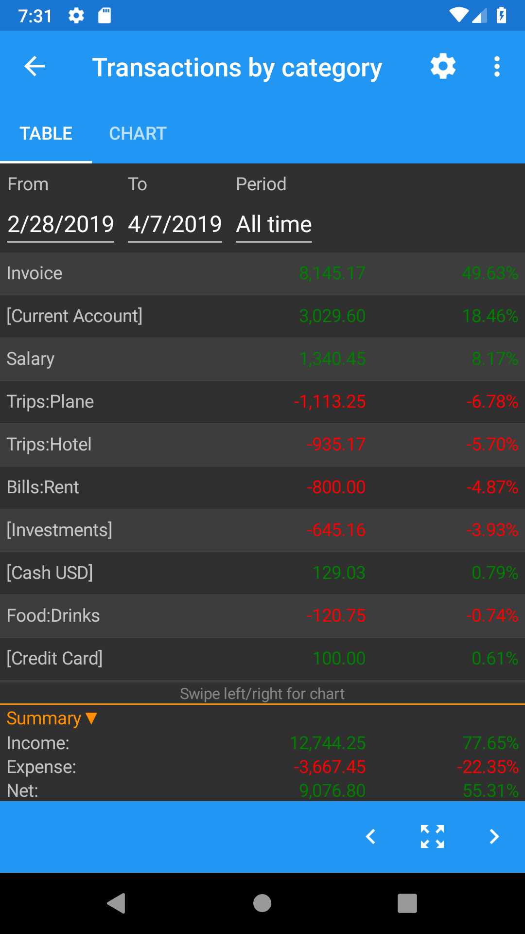Tap the back arrow in header

pyautogui.click(x=35, y=67)
